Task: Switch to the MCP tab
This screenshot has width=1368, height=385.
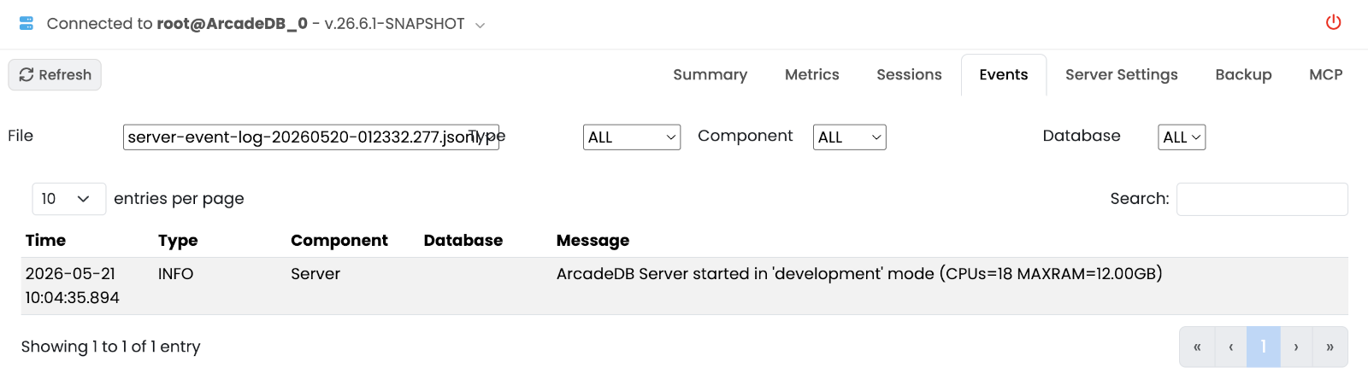Action: click(x=1325, y=74)
